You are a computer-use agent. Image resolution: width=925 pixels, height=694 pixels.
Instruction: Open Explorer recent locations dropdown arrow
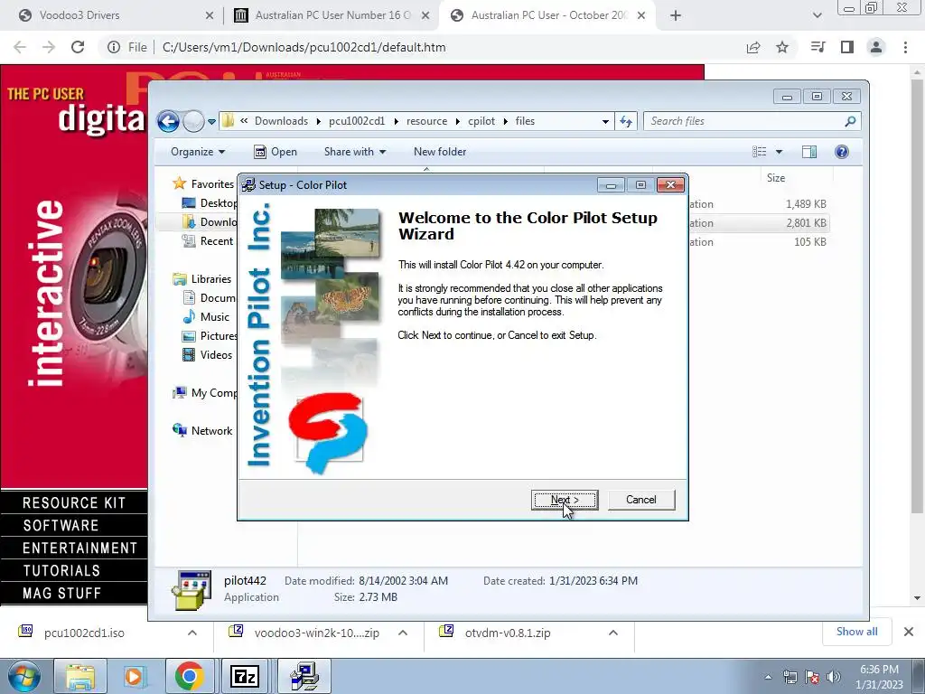(211, 122)
